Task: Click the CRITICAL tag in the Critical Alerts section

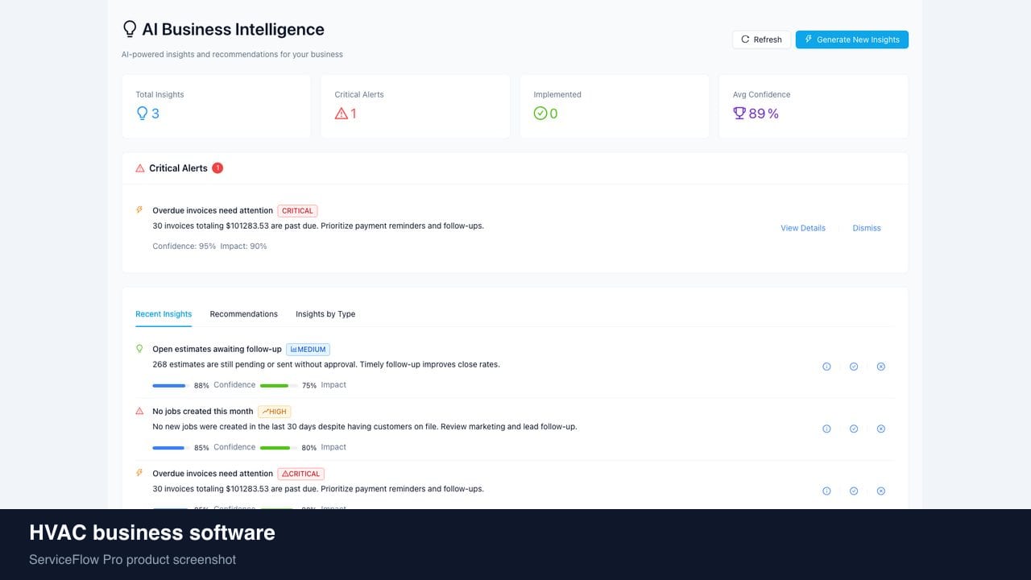Action: [x=297, y=211]
